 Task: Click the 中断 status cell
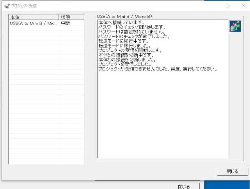[x=66, y=23]
